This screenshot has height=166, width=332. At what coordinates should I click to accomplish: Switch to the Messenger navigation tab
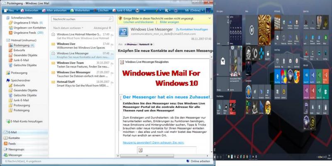tap(25, 155)
